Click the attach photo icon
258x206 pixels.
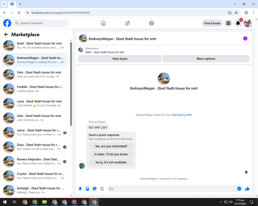87,189
